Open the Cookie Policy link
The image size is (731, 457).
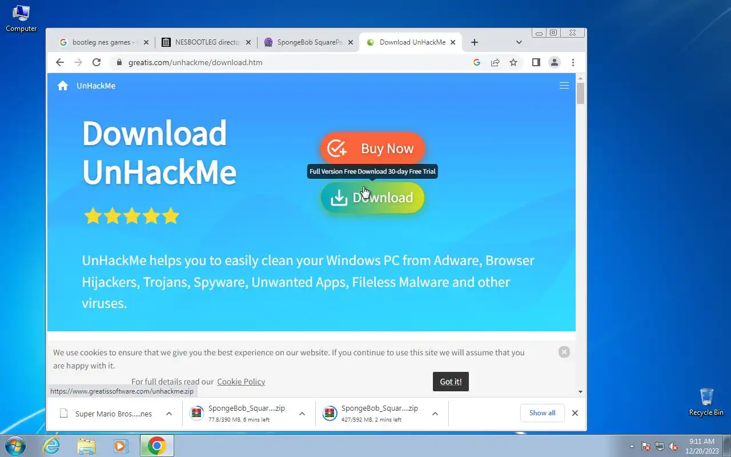pos(241,382)
